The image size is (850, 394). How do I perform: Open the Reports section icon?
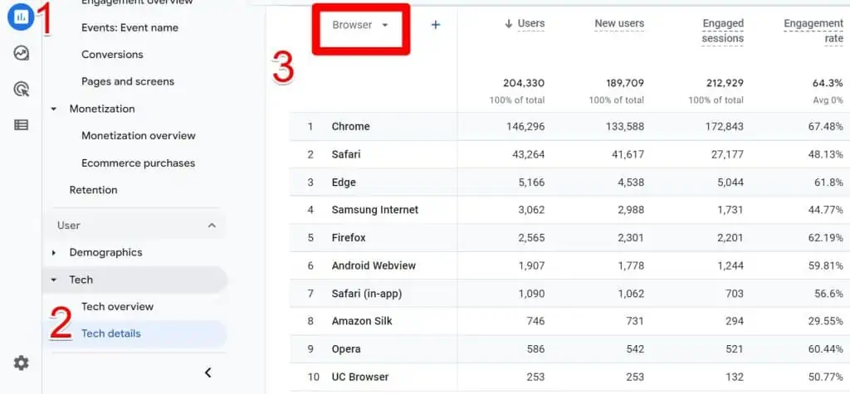point(21,17)
